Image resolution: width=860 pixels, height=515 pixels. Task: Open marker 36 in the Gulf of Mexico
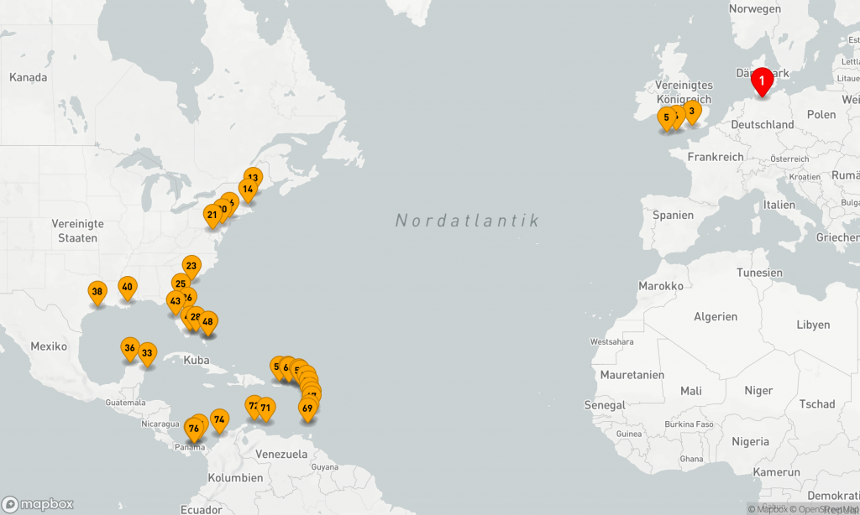pos(129,347)
